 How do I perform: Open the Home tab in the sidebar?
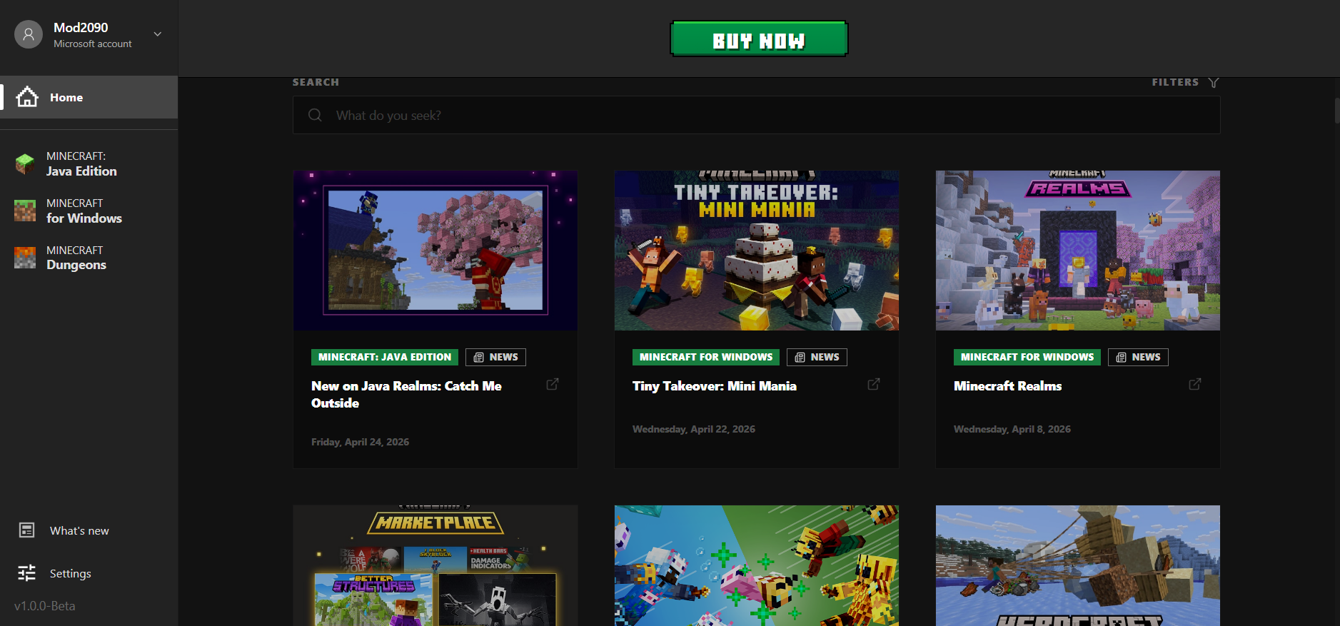[x=89, y=97]
